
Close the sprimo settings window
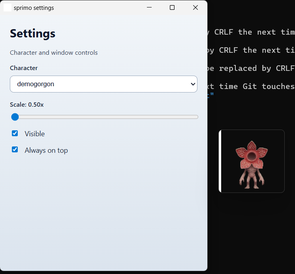click(x=195, y=7)
